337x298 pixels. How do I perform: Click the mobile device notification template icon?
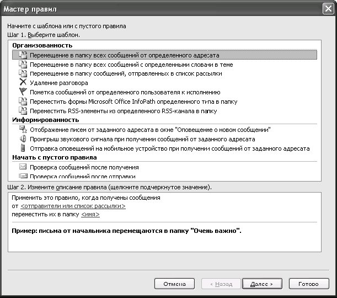pyautogui.click(x=23, y=148)
